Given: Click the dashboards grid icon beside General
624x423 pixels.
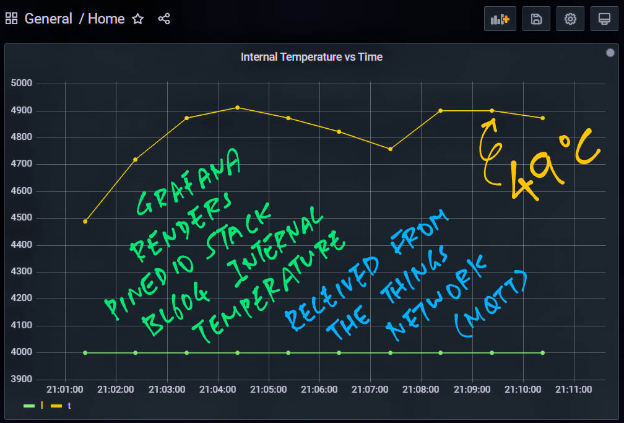Looking at the screenshot, I should pyautogui.click(x=11, y=19).
